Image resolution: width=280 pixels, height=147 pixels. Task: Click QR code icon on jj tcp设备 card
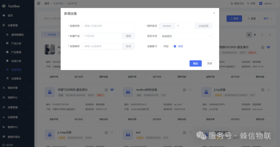[263, 90]
